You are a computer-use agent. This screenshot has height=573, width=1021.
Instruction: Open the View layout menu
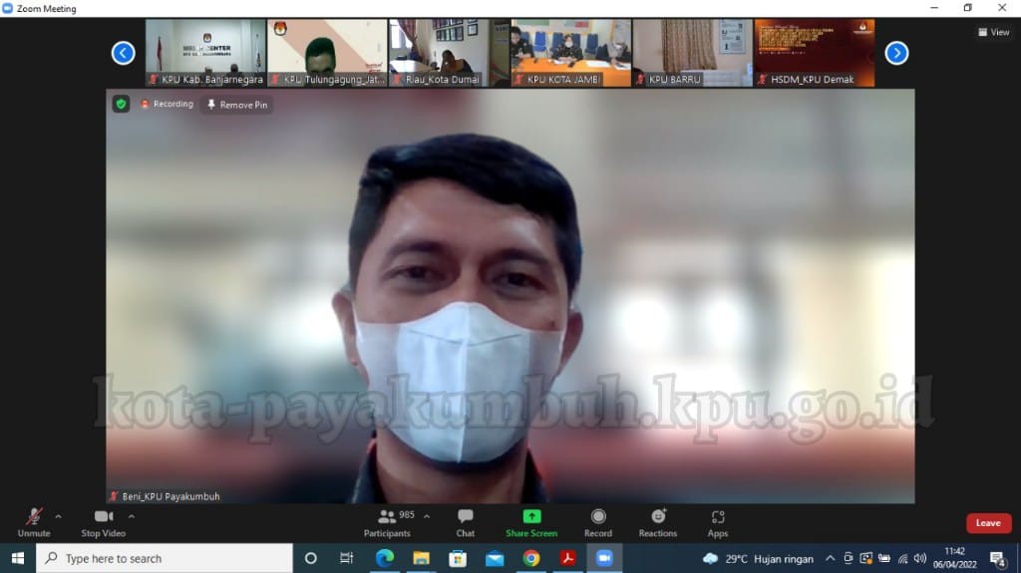pos(994,32)
